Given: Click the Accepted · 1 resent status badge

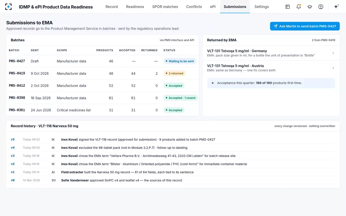Looking at the screenshot, I should tap(180, 98).
